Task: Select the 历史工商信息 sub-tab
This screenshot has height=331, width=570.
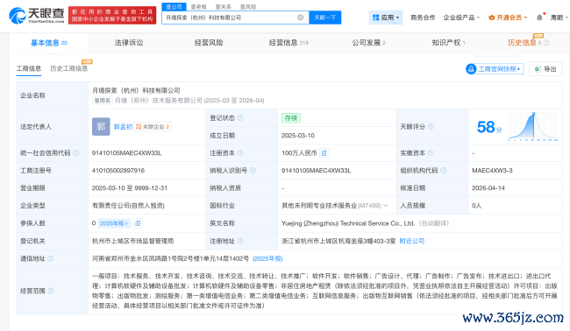Action: pos(68,68)
